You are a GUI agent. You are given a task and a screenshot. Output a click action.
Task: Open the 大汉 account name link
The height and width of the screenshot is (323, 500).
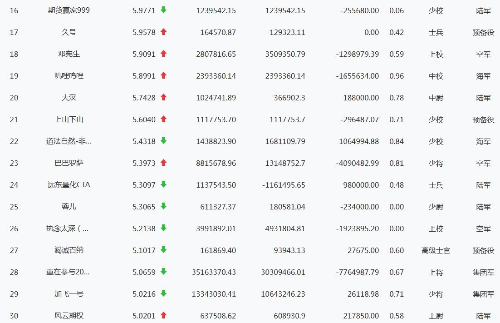[69, 98]
